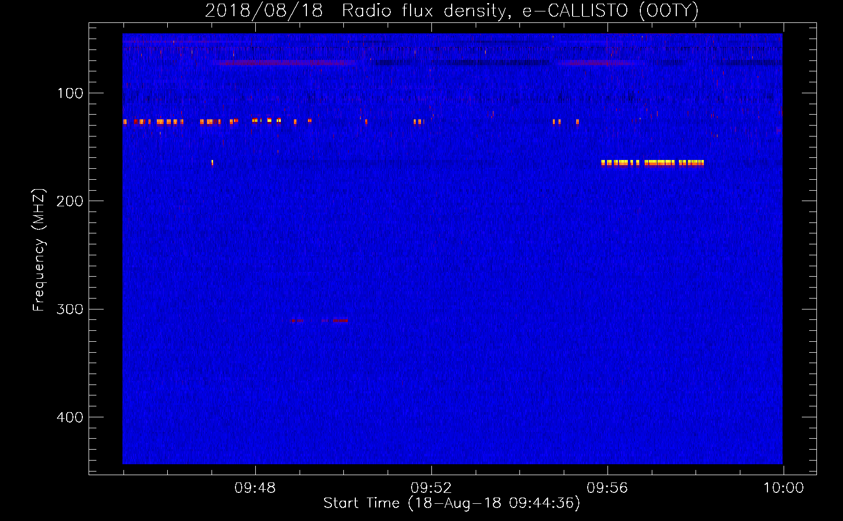The width and height of the screenshot is (843, 521).
Task: Click the 300 frequency tick label
Action: 70,309
